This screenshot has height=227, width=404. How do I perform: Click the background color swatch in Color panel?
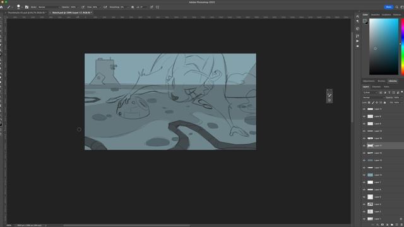pos(367,23)
